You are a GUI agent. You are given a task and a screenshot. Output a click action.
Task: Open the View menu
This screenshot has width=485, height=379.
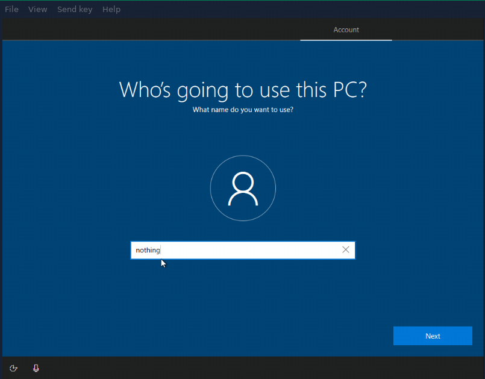(x=37, y=9)
